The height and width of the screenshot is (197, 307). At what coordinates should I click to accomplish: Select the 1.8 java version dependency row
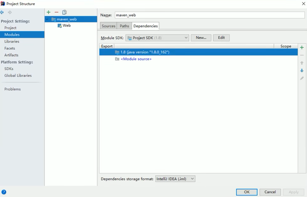[x=198, y=52]
